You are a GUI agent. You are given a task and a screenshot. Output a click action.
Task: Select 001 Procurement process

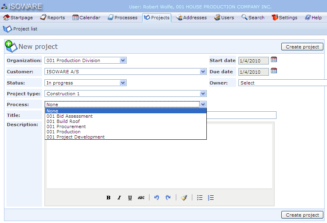coord(126,127)
